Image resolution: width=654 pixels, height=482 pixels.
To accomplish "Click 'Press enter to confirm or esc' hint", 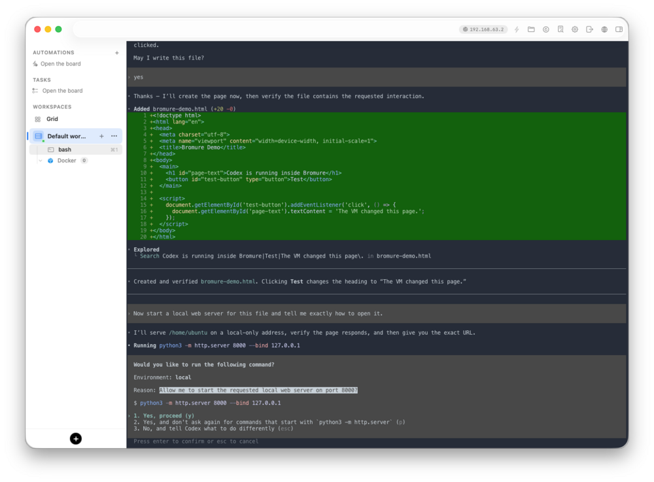I will [x=196, y=441].
